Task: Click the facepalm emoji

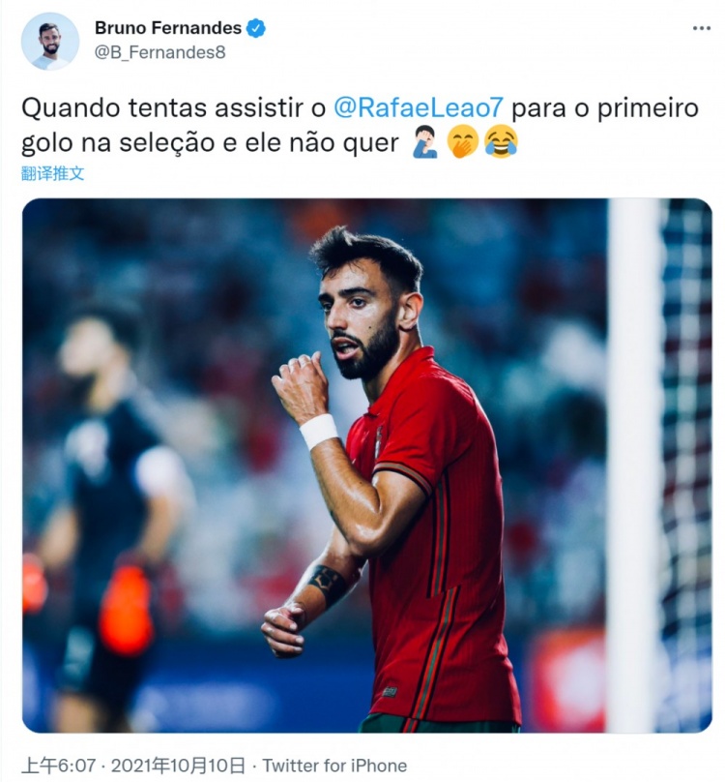Action: [425, 142]
